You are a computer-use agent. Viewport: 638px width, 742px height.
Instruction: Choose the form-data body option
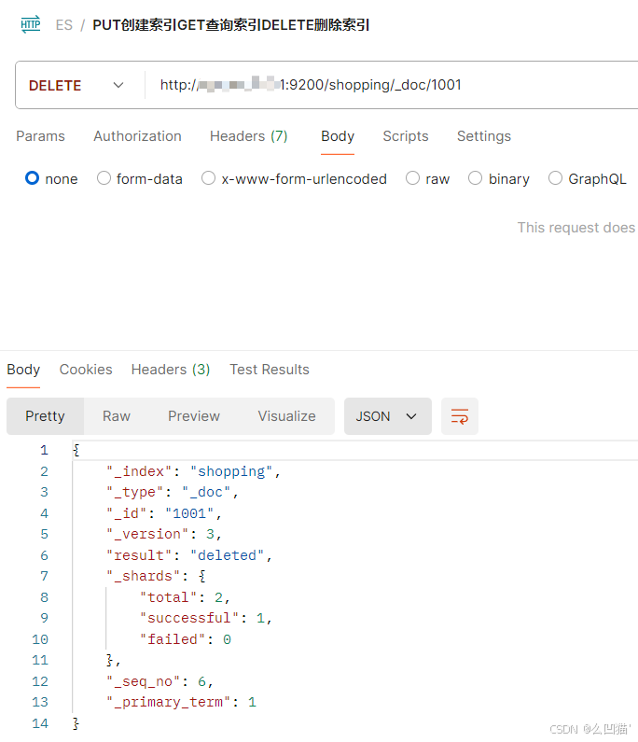coord(104,178)
